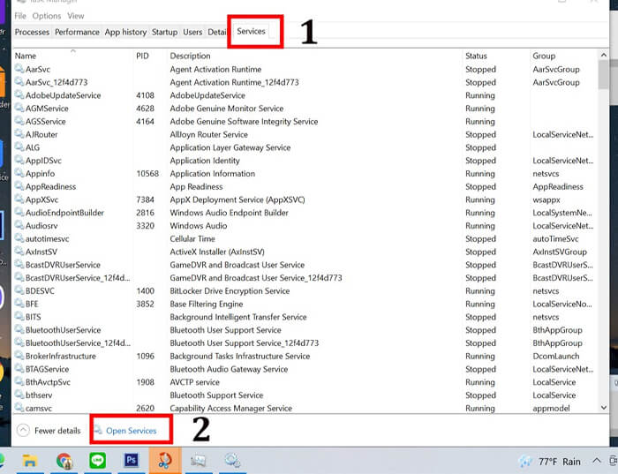Select the BTAGService service name
618x474 pixels.
point(47,369)
